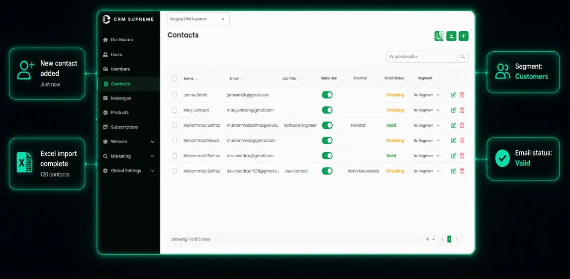Check the box beside Mary Johnson
570x279 pixels.
coord(175,110)
